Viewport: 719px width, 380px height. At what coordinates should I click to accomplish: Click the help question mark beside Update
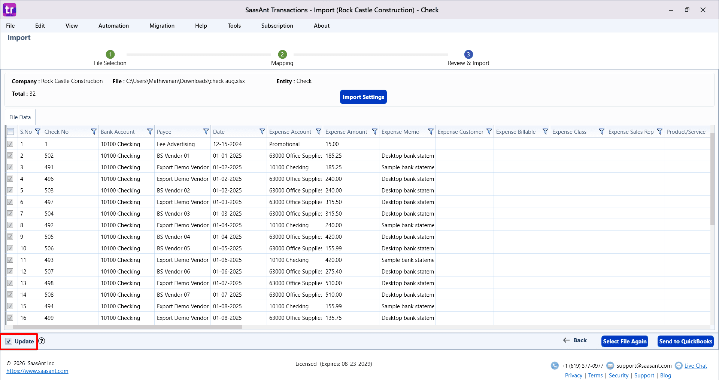tap(42, 341)
